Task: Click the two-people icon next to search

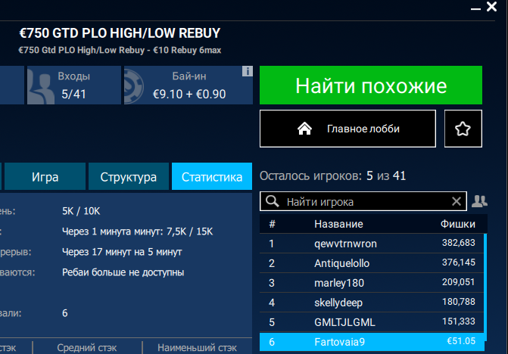Action: coord(479,201)
